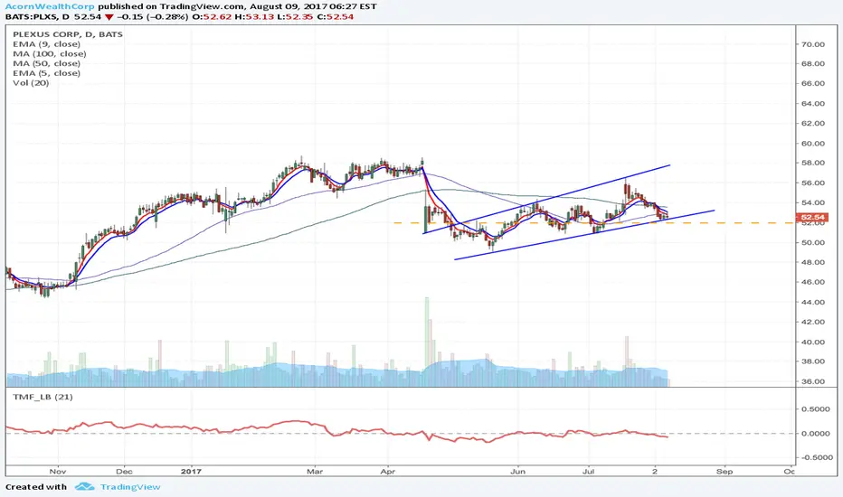Image resolution: width=843 pixels, height=497 pixels.
Task: Click the Jul date axis label
Action: tap(589, 472)
